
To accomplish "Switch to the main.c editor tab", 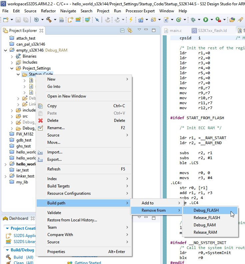I will point(173,31).
